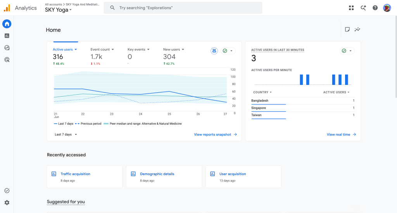Open the SKY Yoga property selector
The height and width of the screenshot is (213, 397).
point(58,10)
